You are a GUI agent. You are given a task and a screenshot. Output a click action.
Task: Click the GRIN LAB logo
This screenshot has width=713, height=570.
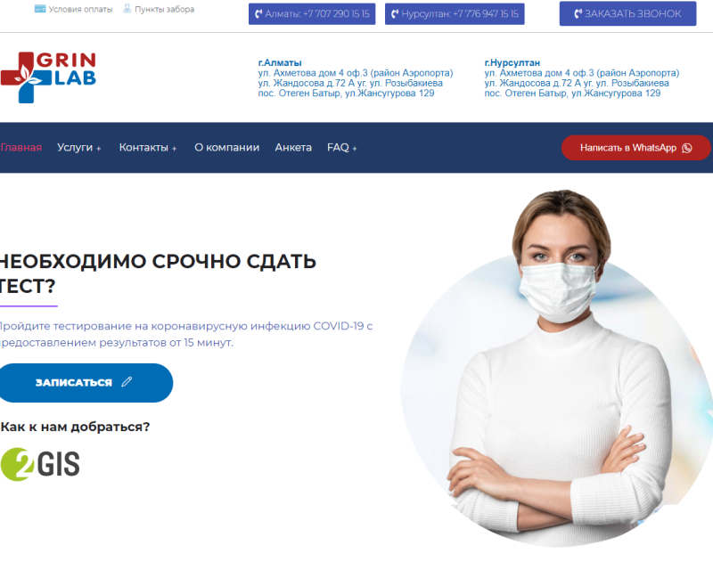click(x=48, y=77)
